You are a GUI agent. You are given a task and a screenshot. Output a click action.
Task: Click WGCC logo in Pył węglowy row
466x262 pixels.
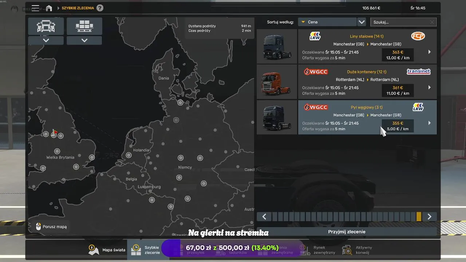coord(316,107)
